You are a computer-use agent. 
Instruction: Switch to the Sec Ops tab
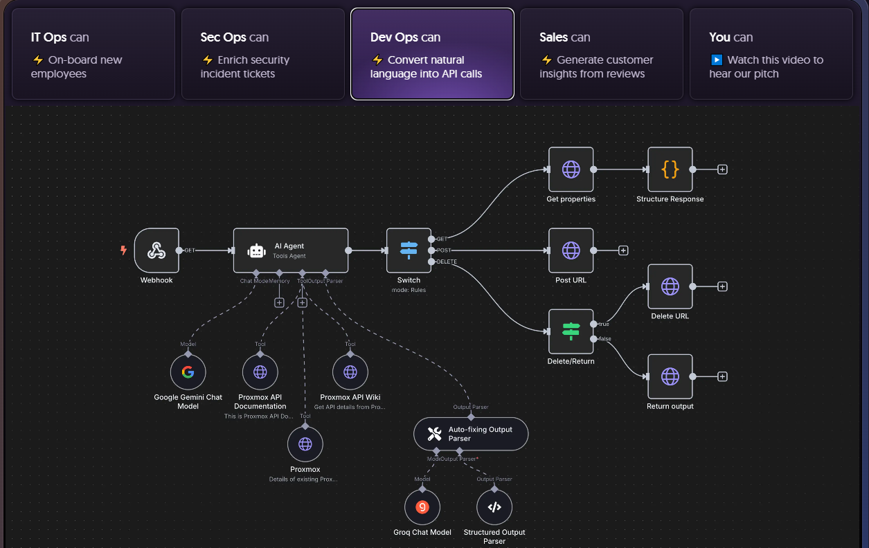263,54
